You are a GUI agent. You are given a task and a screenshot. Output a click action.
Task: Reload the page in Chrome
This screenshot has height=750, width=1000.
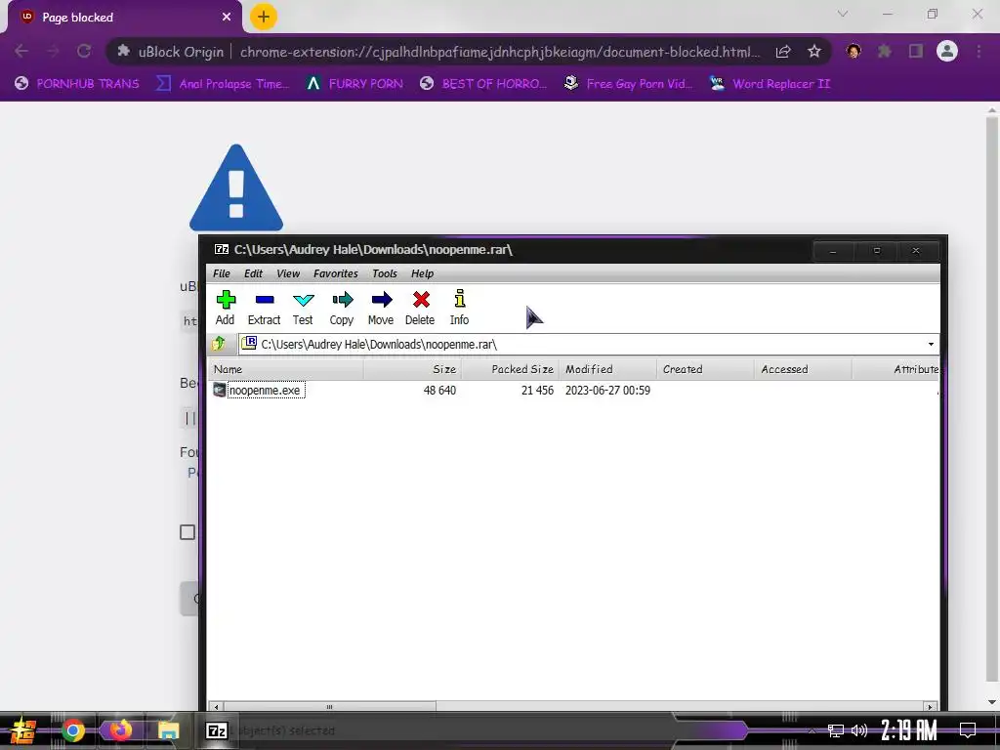84,51
